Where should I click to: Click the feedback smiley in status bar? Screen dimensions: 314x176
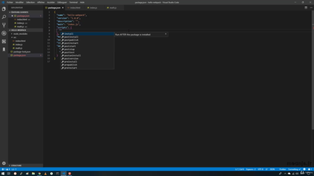(x=304, y=169)
